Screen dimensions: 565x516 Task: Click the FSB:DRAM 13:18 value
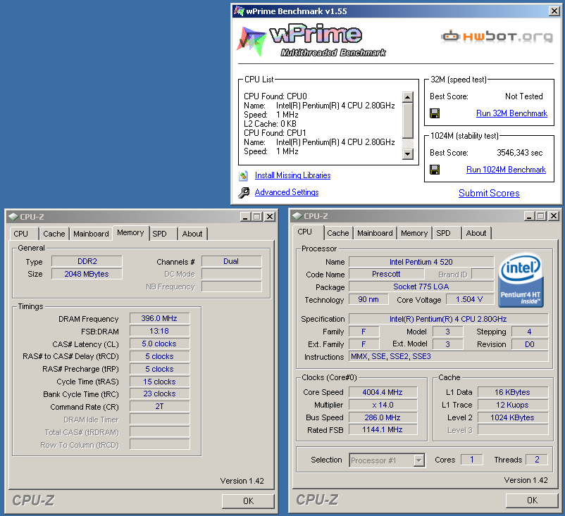tap(159, 331)
